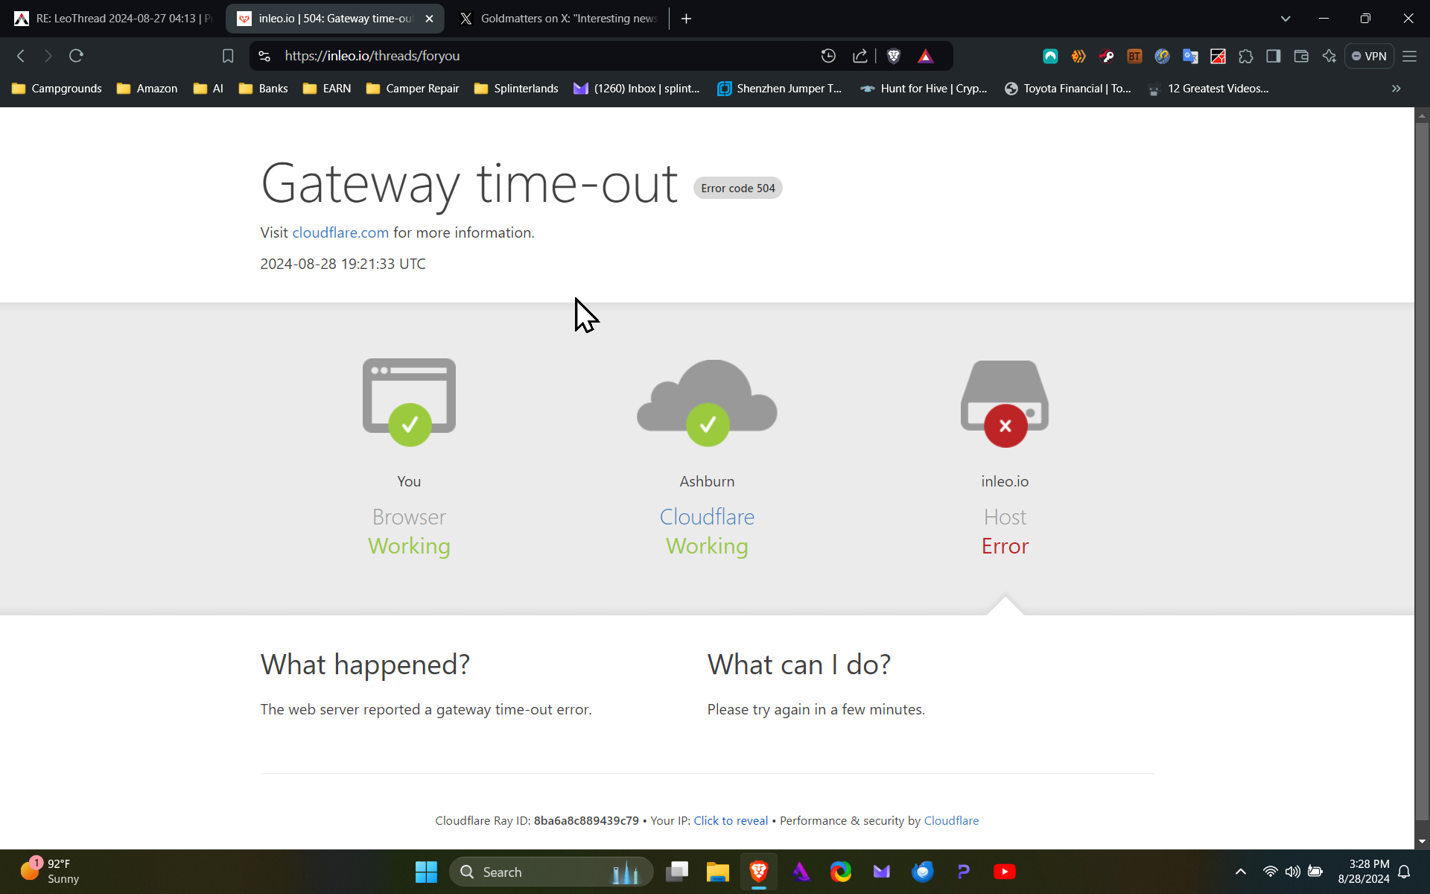Open the Shenzhen Jumper bookmark
Screen dimensions: 1430x894
coord(780,88)
